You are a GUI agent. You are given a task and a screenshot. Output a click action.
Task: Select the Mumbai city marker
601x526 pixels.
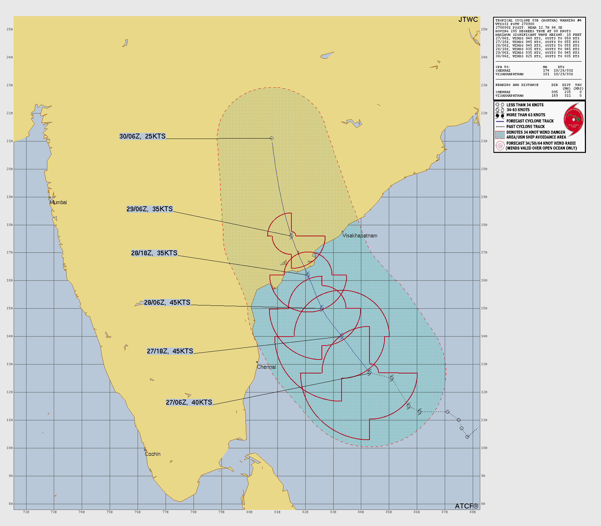pyautogui.click(x=50, y=198)
